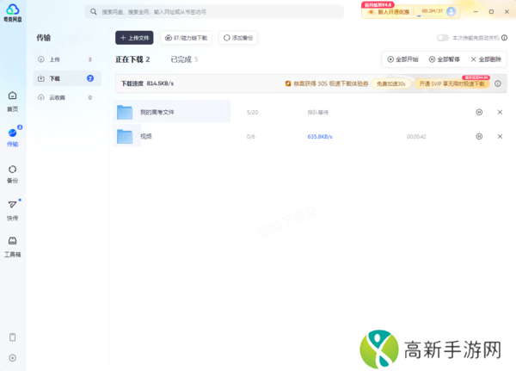The height and width of the screenshot is (371, 516).
Task: Cancel the 视频 download with X
Action: click(x=500, y=136)
